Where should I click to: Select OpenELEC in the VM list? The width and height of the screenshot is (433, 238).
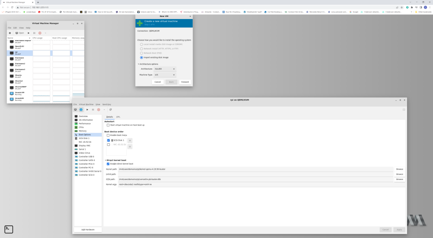45,47
